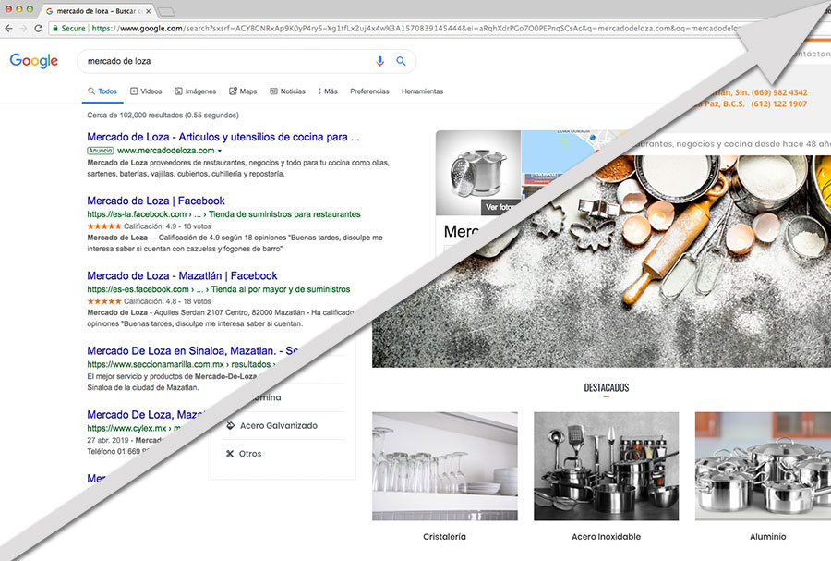Click the browser forward arrow
This screenshot has height=561, width=831.
[23, 28]
